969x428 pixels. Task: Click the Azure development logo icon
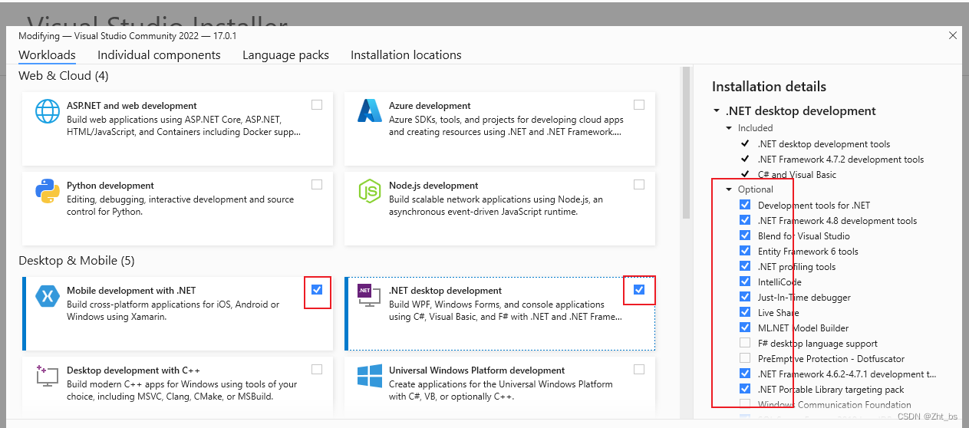(x=370, y=112)
